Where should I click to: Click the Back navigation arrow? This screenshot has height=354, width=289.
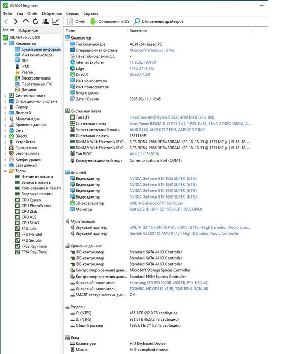coord(6,22)
